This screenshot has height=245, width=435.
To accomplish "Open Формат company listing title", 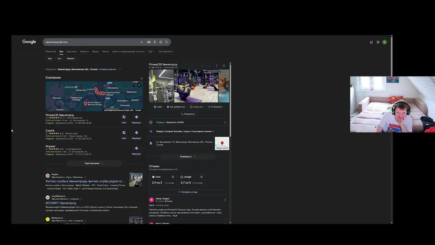I will click(50, 146).
